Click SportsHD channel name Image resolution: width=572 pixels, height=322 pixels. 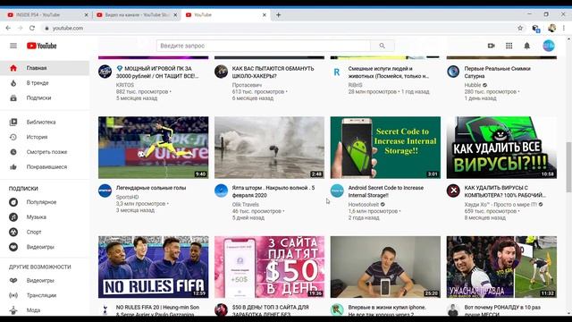pyautogui.click(x=127, y=197)
